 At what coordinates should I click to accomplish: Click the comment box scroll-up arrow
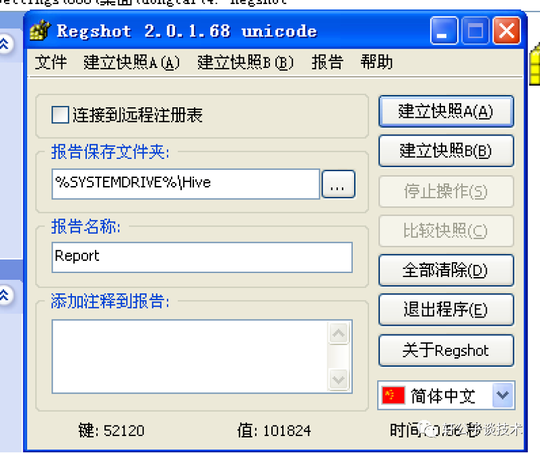(339, 334)
